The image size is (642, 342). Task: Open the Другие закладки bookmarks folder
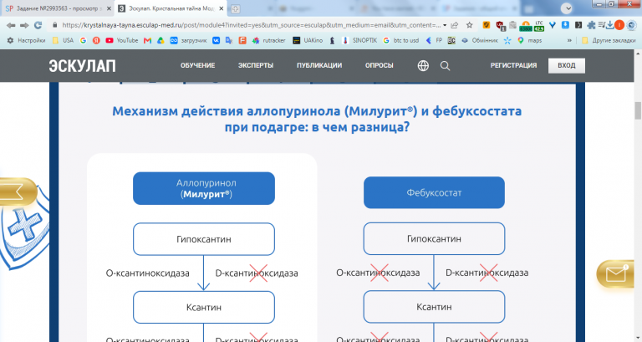[609, 40]
